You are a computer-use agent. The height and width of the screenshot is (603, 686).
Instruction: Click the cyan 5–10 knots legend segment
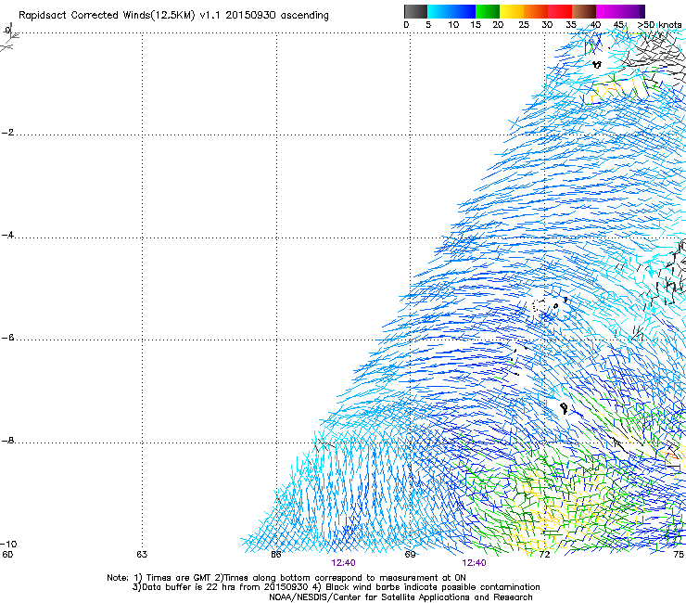[438, 11]
